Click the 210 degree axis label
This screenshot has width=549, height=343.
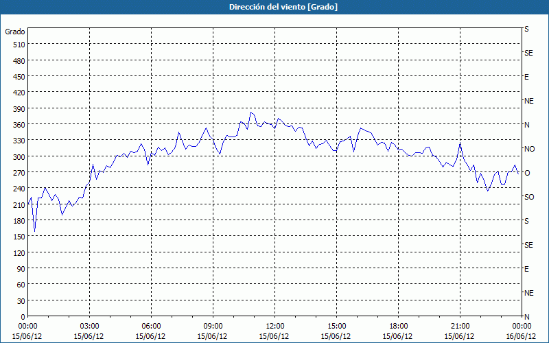[19, 205]
